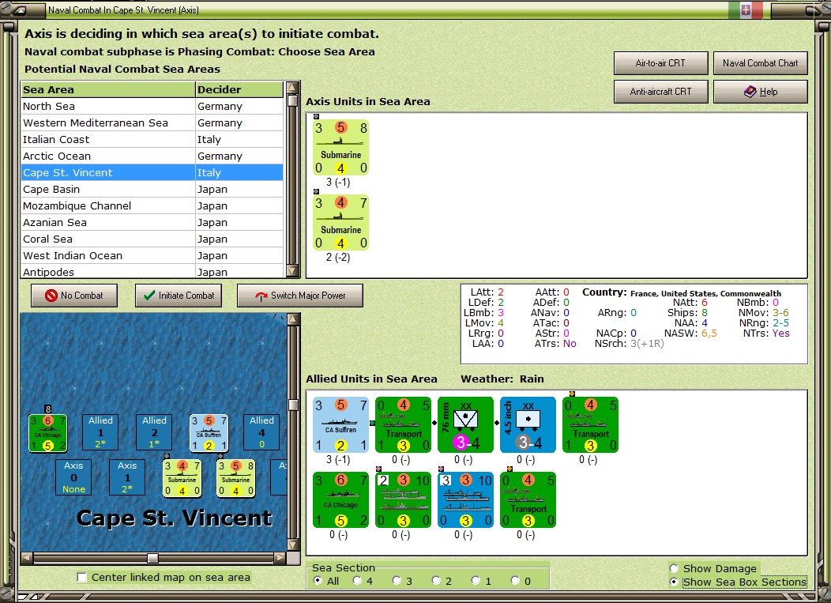Click the 76 mm anti-aircraft unit counter
The image size is (831, 603).
coord(466,425)
